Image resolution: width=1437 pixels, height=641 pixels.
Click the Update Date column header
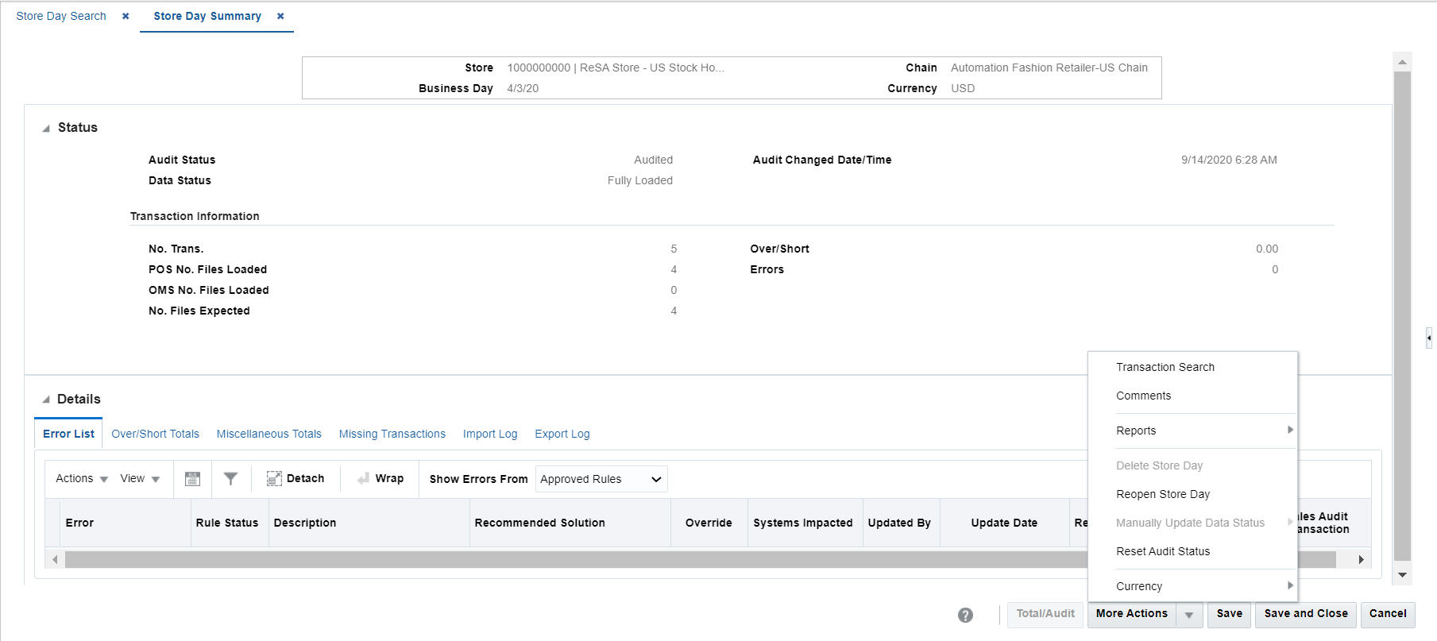tap(1005, 523)
